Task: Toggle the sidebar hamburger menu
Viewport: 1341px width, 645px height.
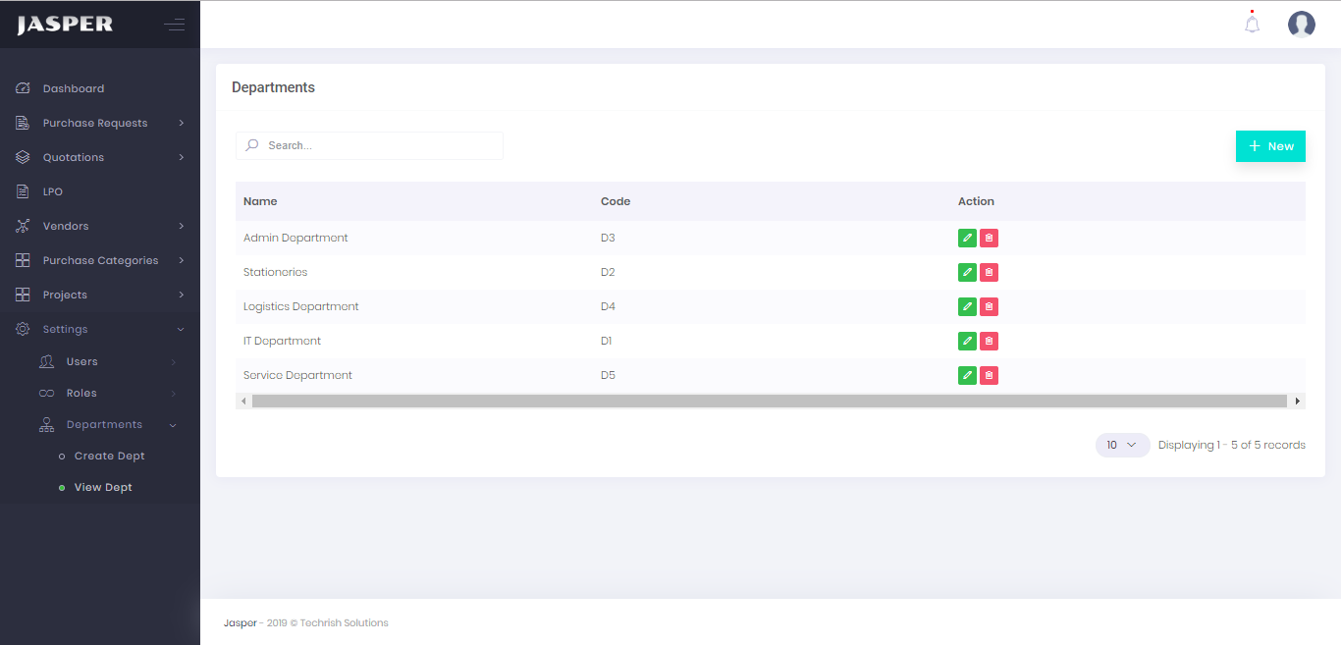Action: click(x=174, y=25)
